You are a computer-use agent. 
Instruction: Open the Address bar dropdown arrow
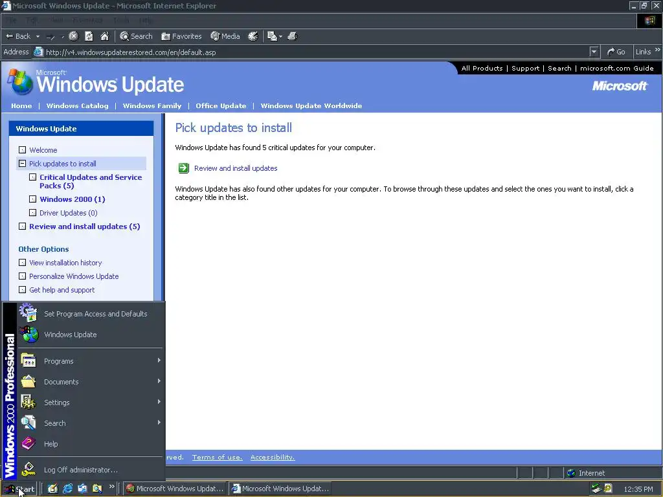(594, 52)
